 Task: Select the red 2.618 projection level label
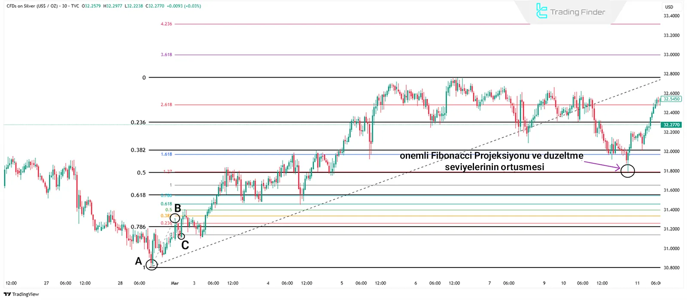[166, 105]
